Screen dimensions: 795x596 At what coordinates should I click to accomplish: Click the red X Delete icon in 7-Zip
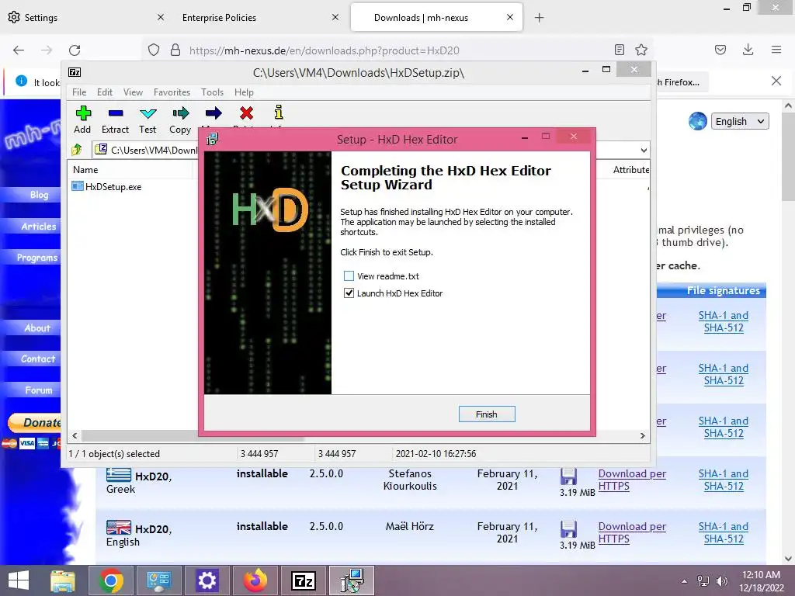click(x=246, y=113)
